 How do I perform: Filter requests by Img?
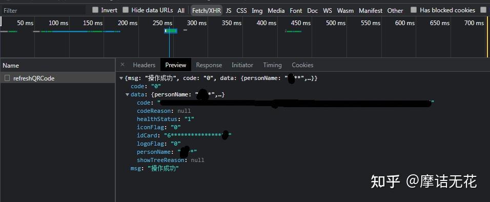pos(257,11)
